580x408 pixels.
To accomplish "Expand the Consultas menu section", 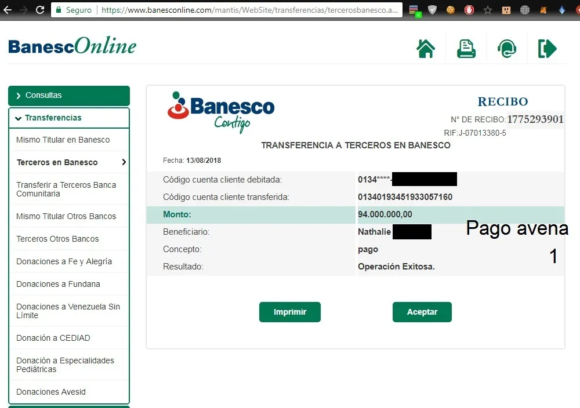I will (69, 96).
